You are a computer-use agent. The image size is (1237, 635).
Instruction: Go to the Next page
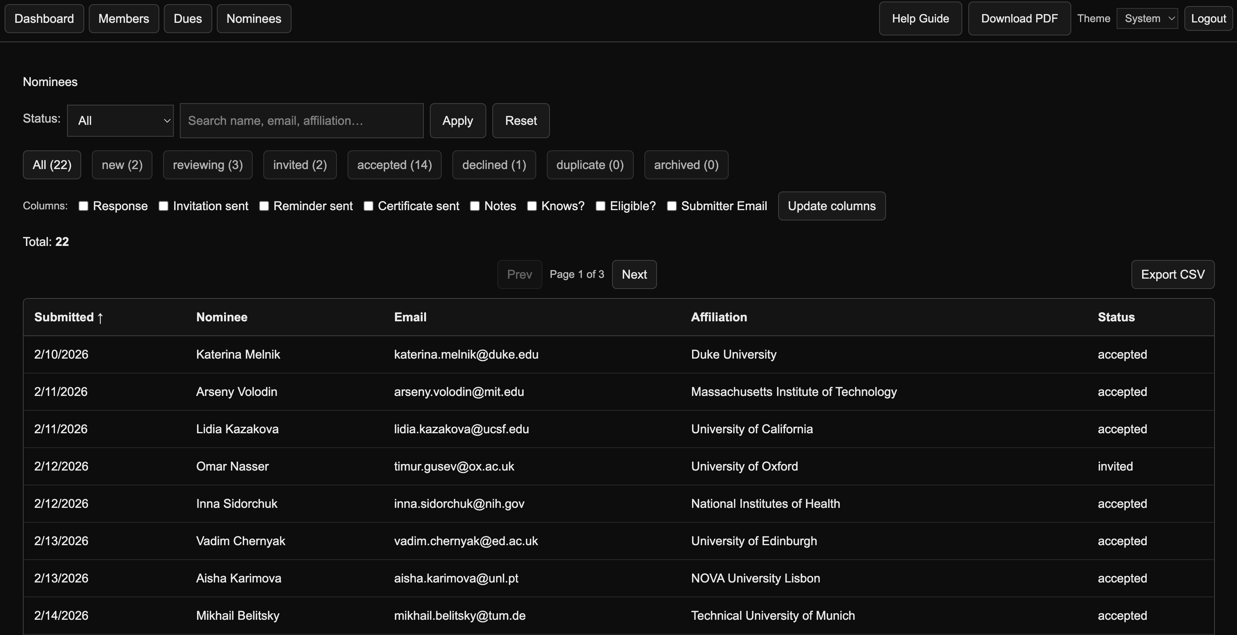(x=634, y=274)
